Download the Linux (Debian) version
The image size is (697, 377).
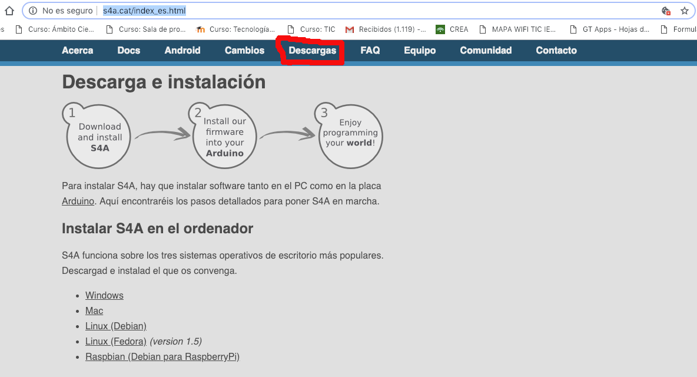116,326
